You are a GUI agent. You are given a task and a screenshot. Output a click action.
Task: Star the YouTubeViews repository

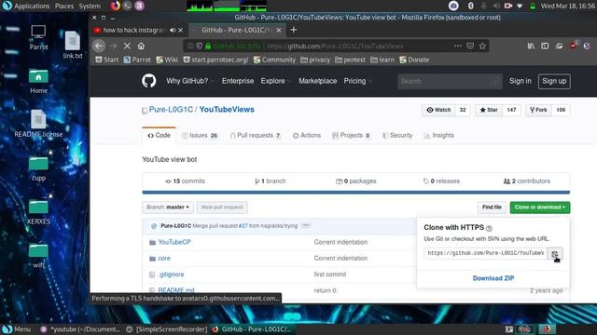(489, 110)
